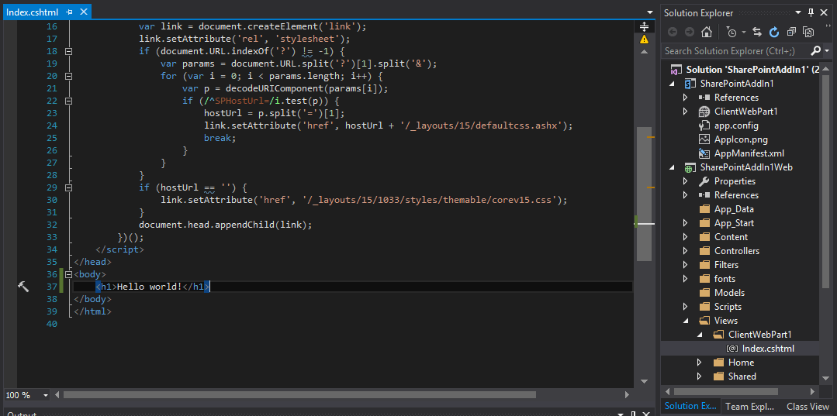Open the Solution Explorer window position dropdown

tap(798, 13)
